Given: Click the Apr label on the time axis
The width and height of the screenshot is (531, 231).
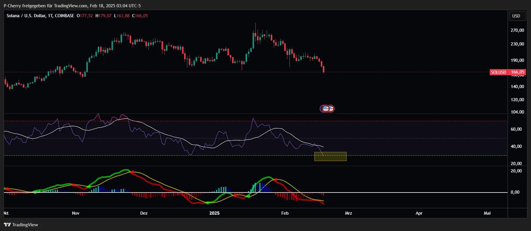Looking at the screenshot, I should pyautogui.click(x=419, y=213).
